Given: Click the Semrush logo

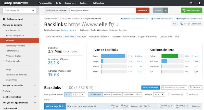Looking at the screenshot, I should (15, 3).
